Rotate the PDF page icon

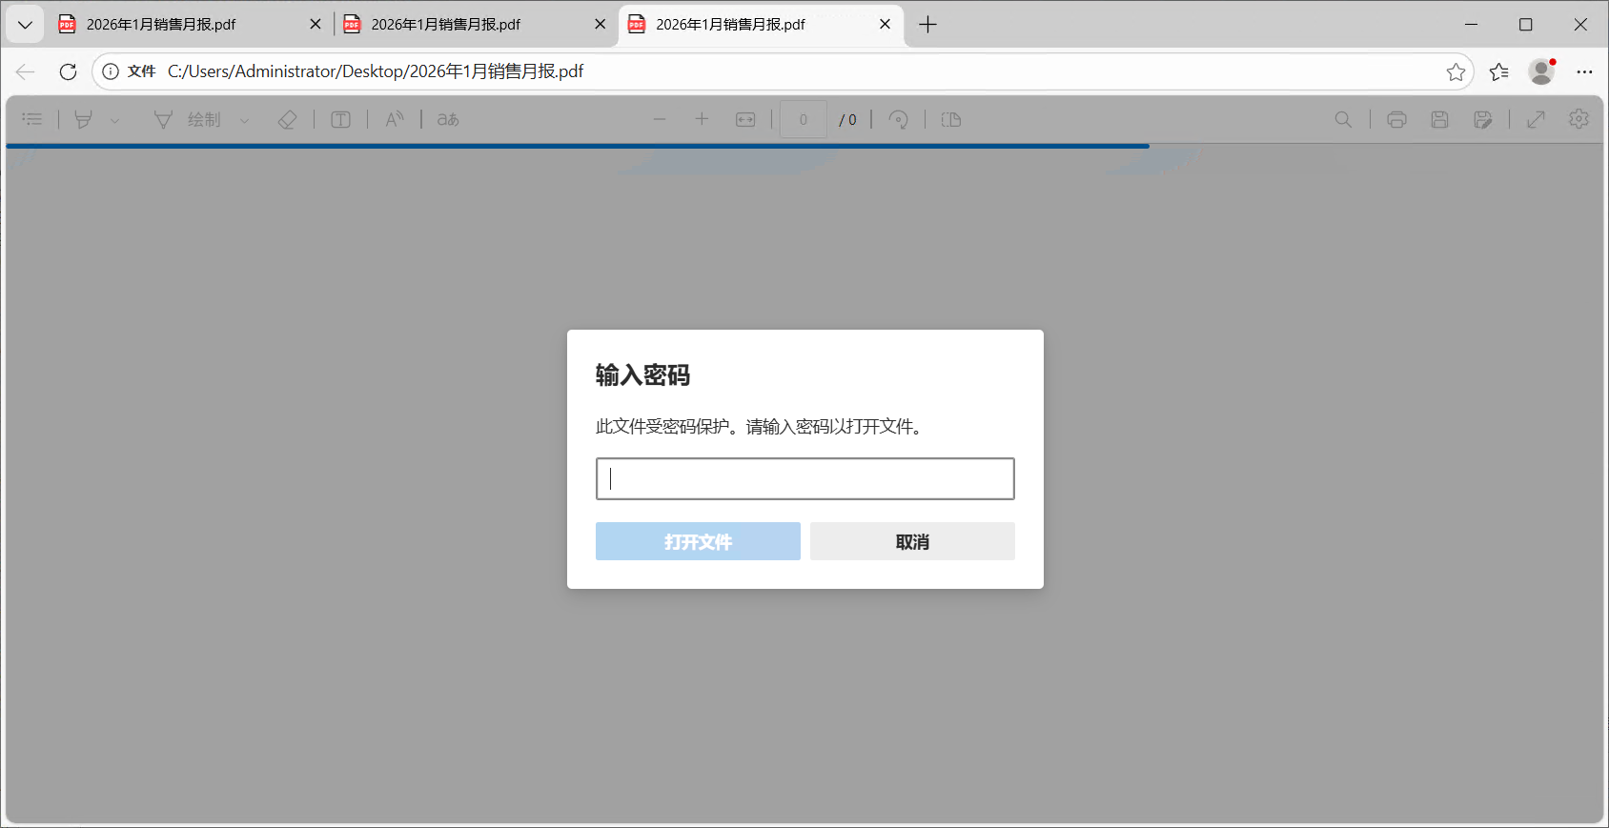(898, 119)
